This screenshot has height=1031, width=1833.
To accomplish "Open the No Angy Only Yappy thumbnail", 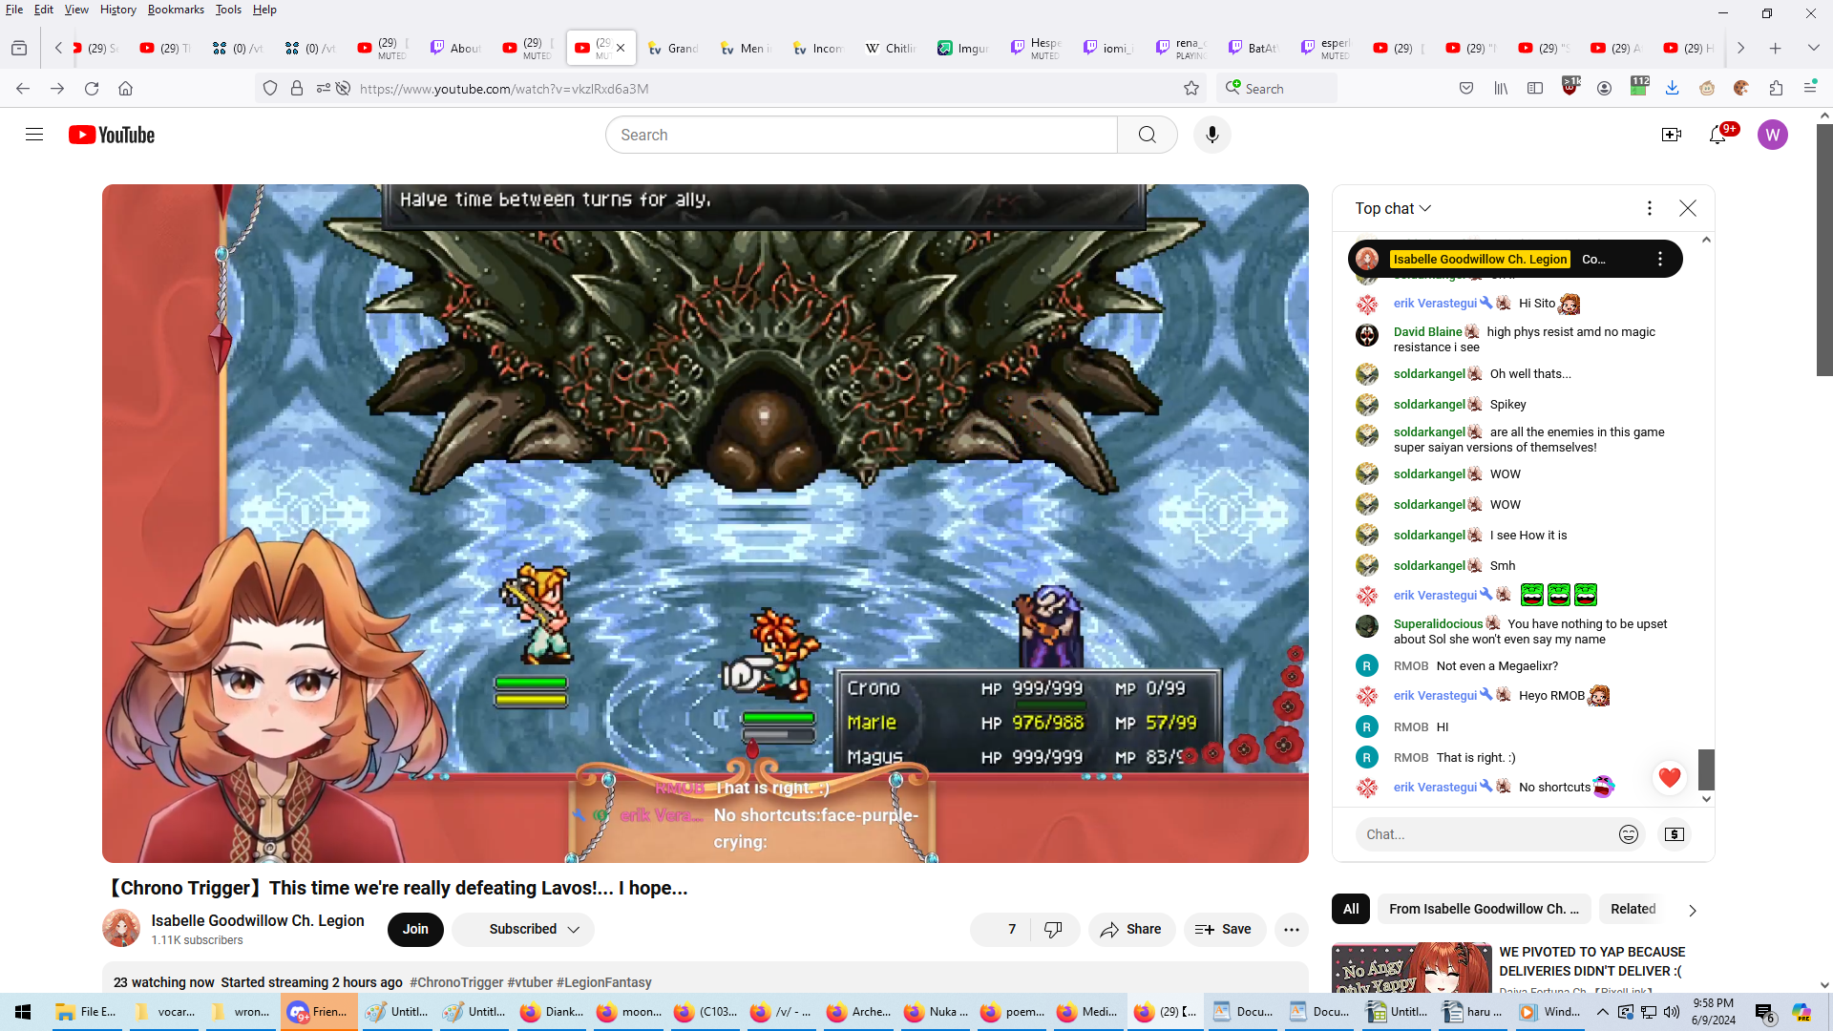I will [x=1411, y=968].
